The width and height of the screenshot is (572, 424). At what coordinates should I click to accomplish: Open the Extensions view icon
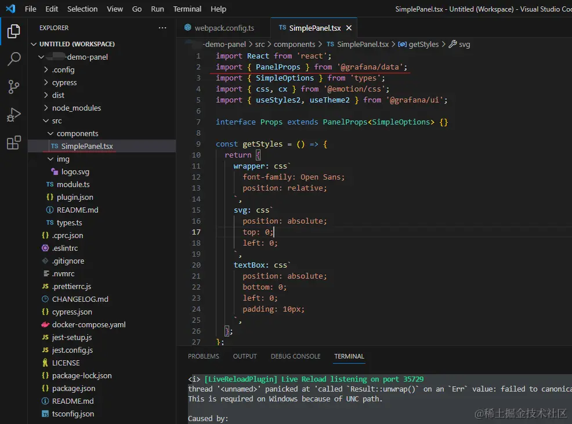coord(14,143)
